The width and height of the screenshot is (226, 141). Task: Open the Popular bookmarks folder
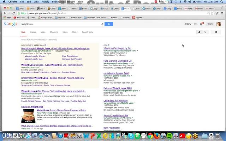[x=60, y=18]
